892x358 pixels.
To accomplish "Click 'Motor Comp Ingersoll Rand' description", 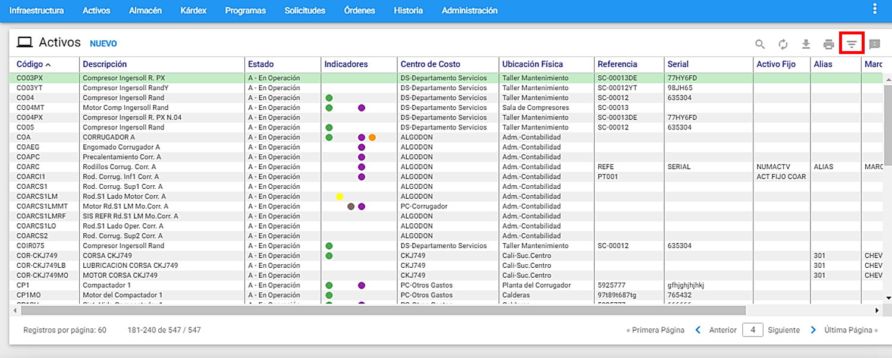I will [x=125, y=107].
